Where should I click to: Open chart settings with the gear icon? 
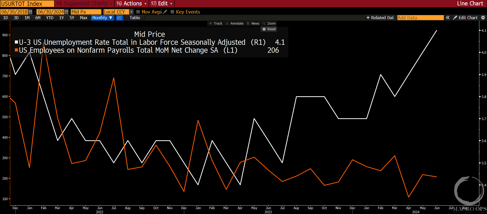[483, 18]
